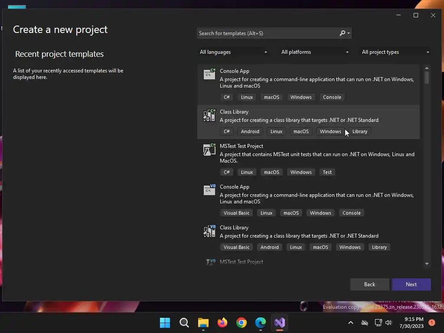The width and height of the screenshot is (444, 333).
Task: Click the C# tag on MSTest Test Project
Action: [x=226, y=172]
